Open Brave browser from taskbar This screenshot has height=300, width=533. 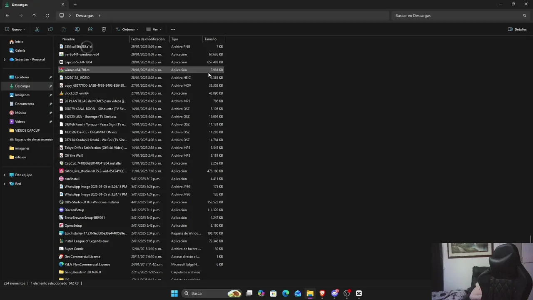click(322, 293)
